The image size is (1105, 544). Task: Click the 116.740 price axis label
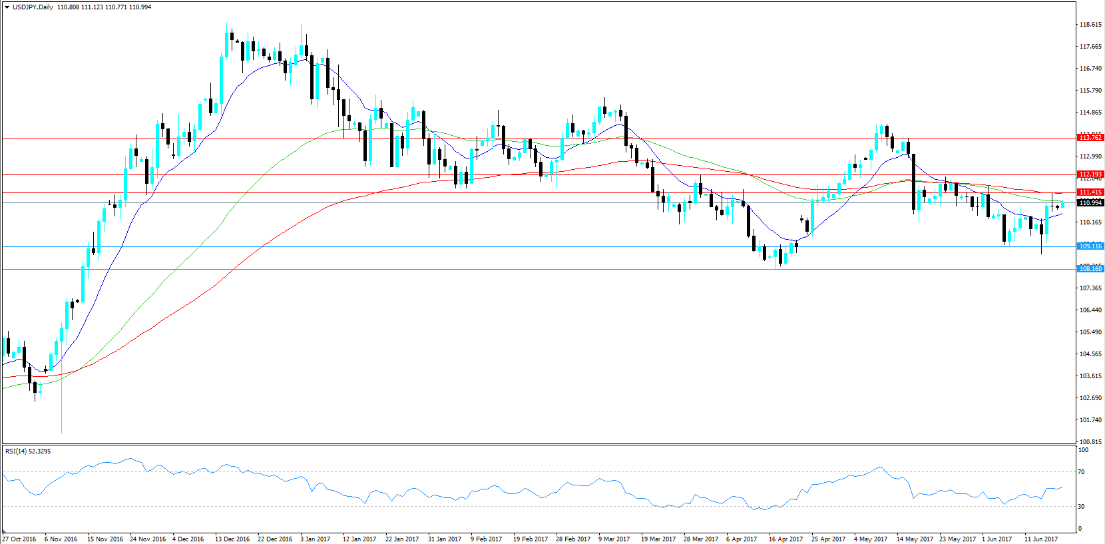click(1090, 69)
